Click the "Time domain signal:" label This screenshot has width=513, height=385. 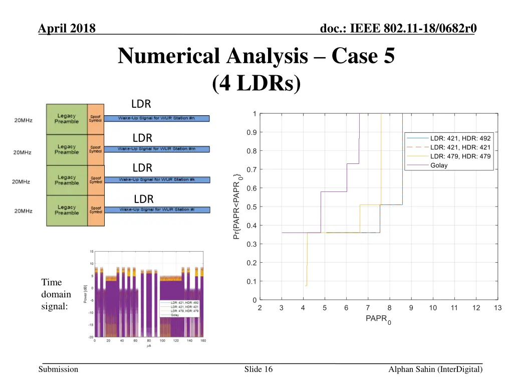point(56,294)
